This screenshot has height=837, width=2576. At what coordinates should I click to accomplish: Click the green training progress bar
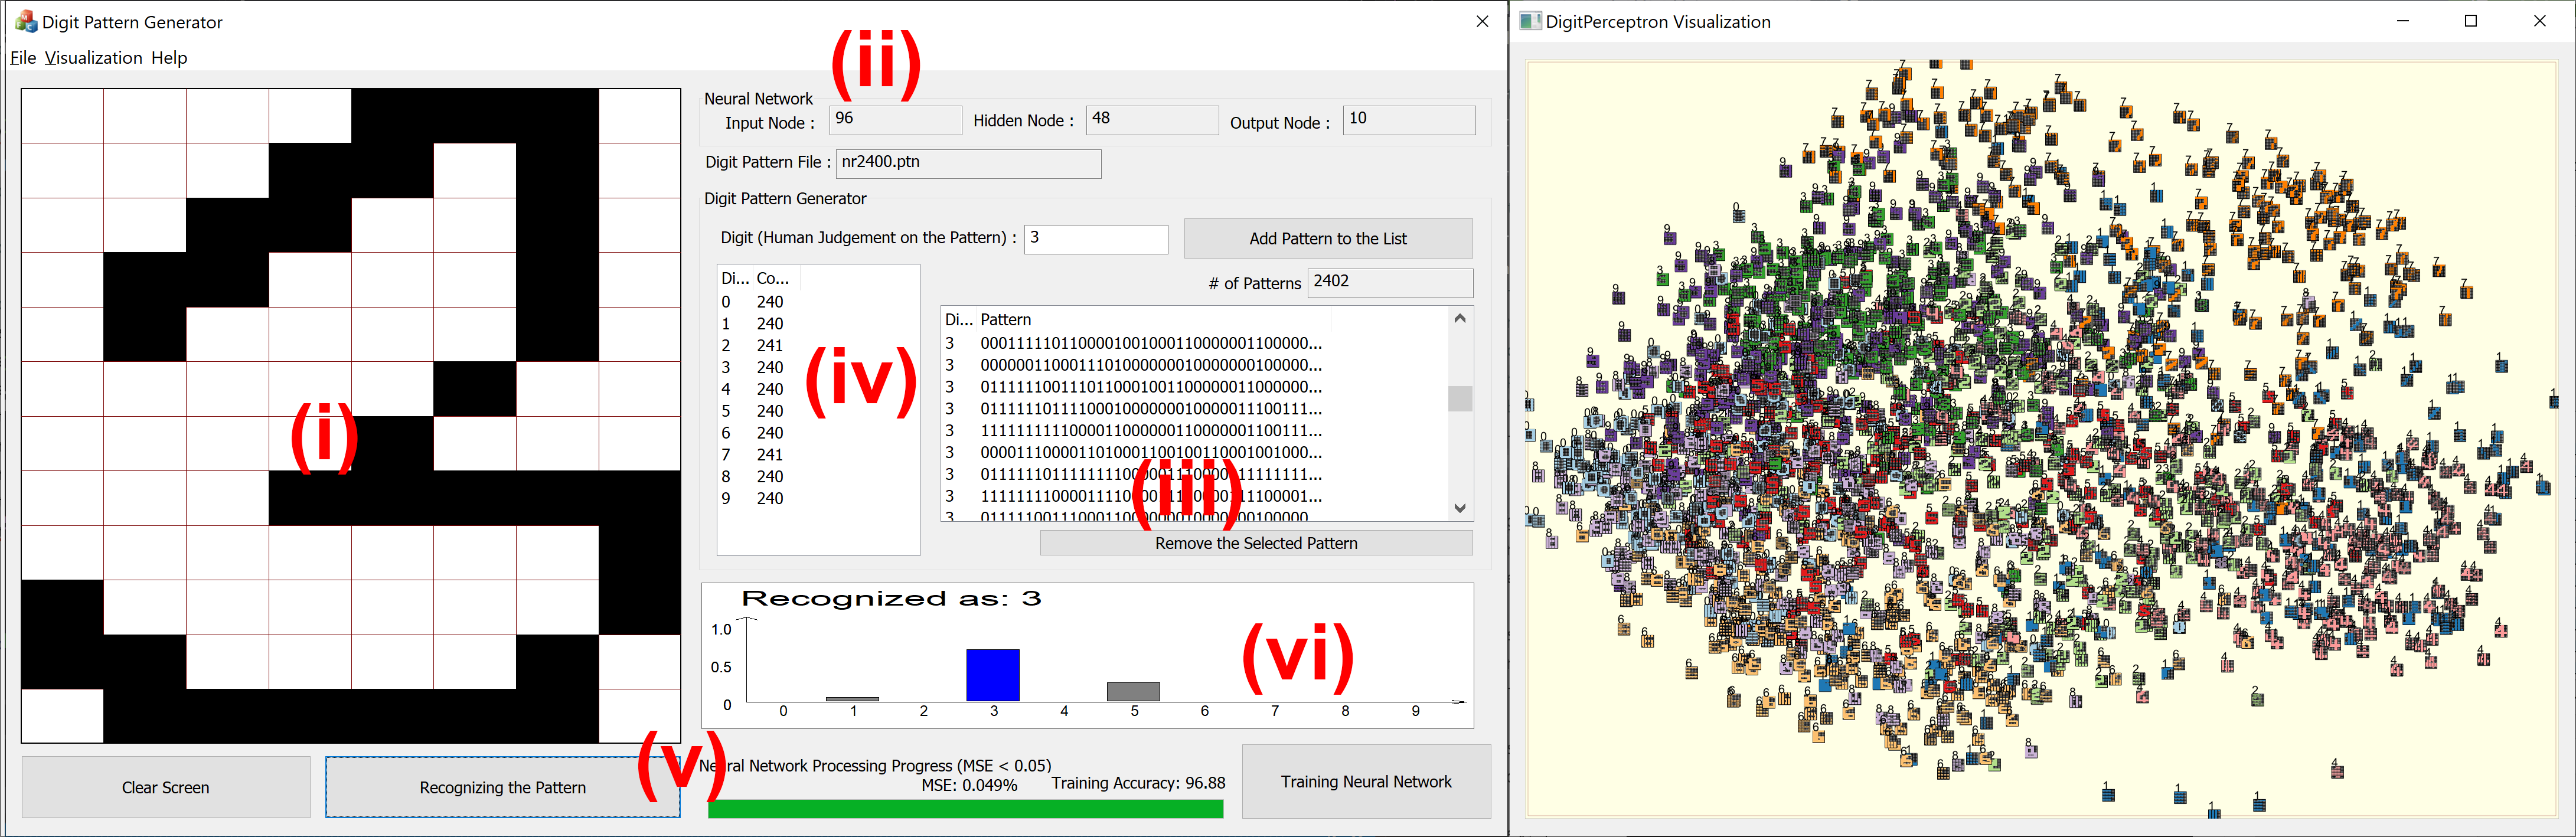click(x=965, y=808)
